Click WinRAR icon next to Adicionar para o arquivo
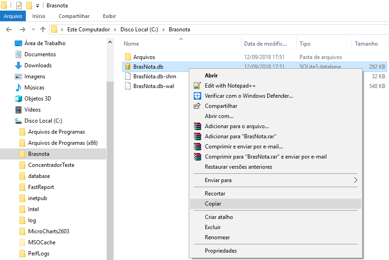Image resolution: width=389 pixels, height=260 pixels. [197, 126]
